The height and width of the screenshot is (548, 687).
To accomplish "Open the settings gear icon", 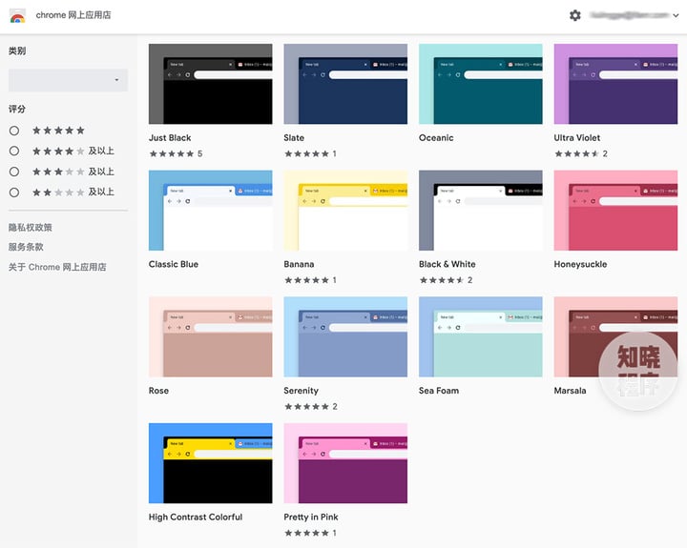I will [x=574, y=15].
